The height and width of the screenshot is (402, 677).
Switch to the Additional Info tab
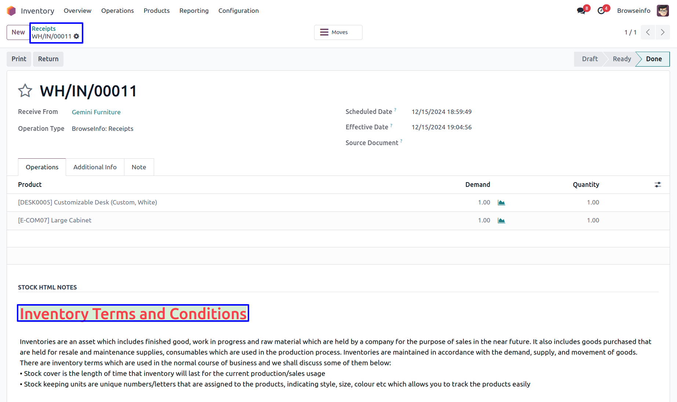pos(95,167)
